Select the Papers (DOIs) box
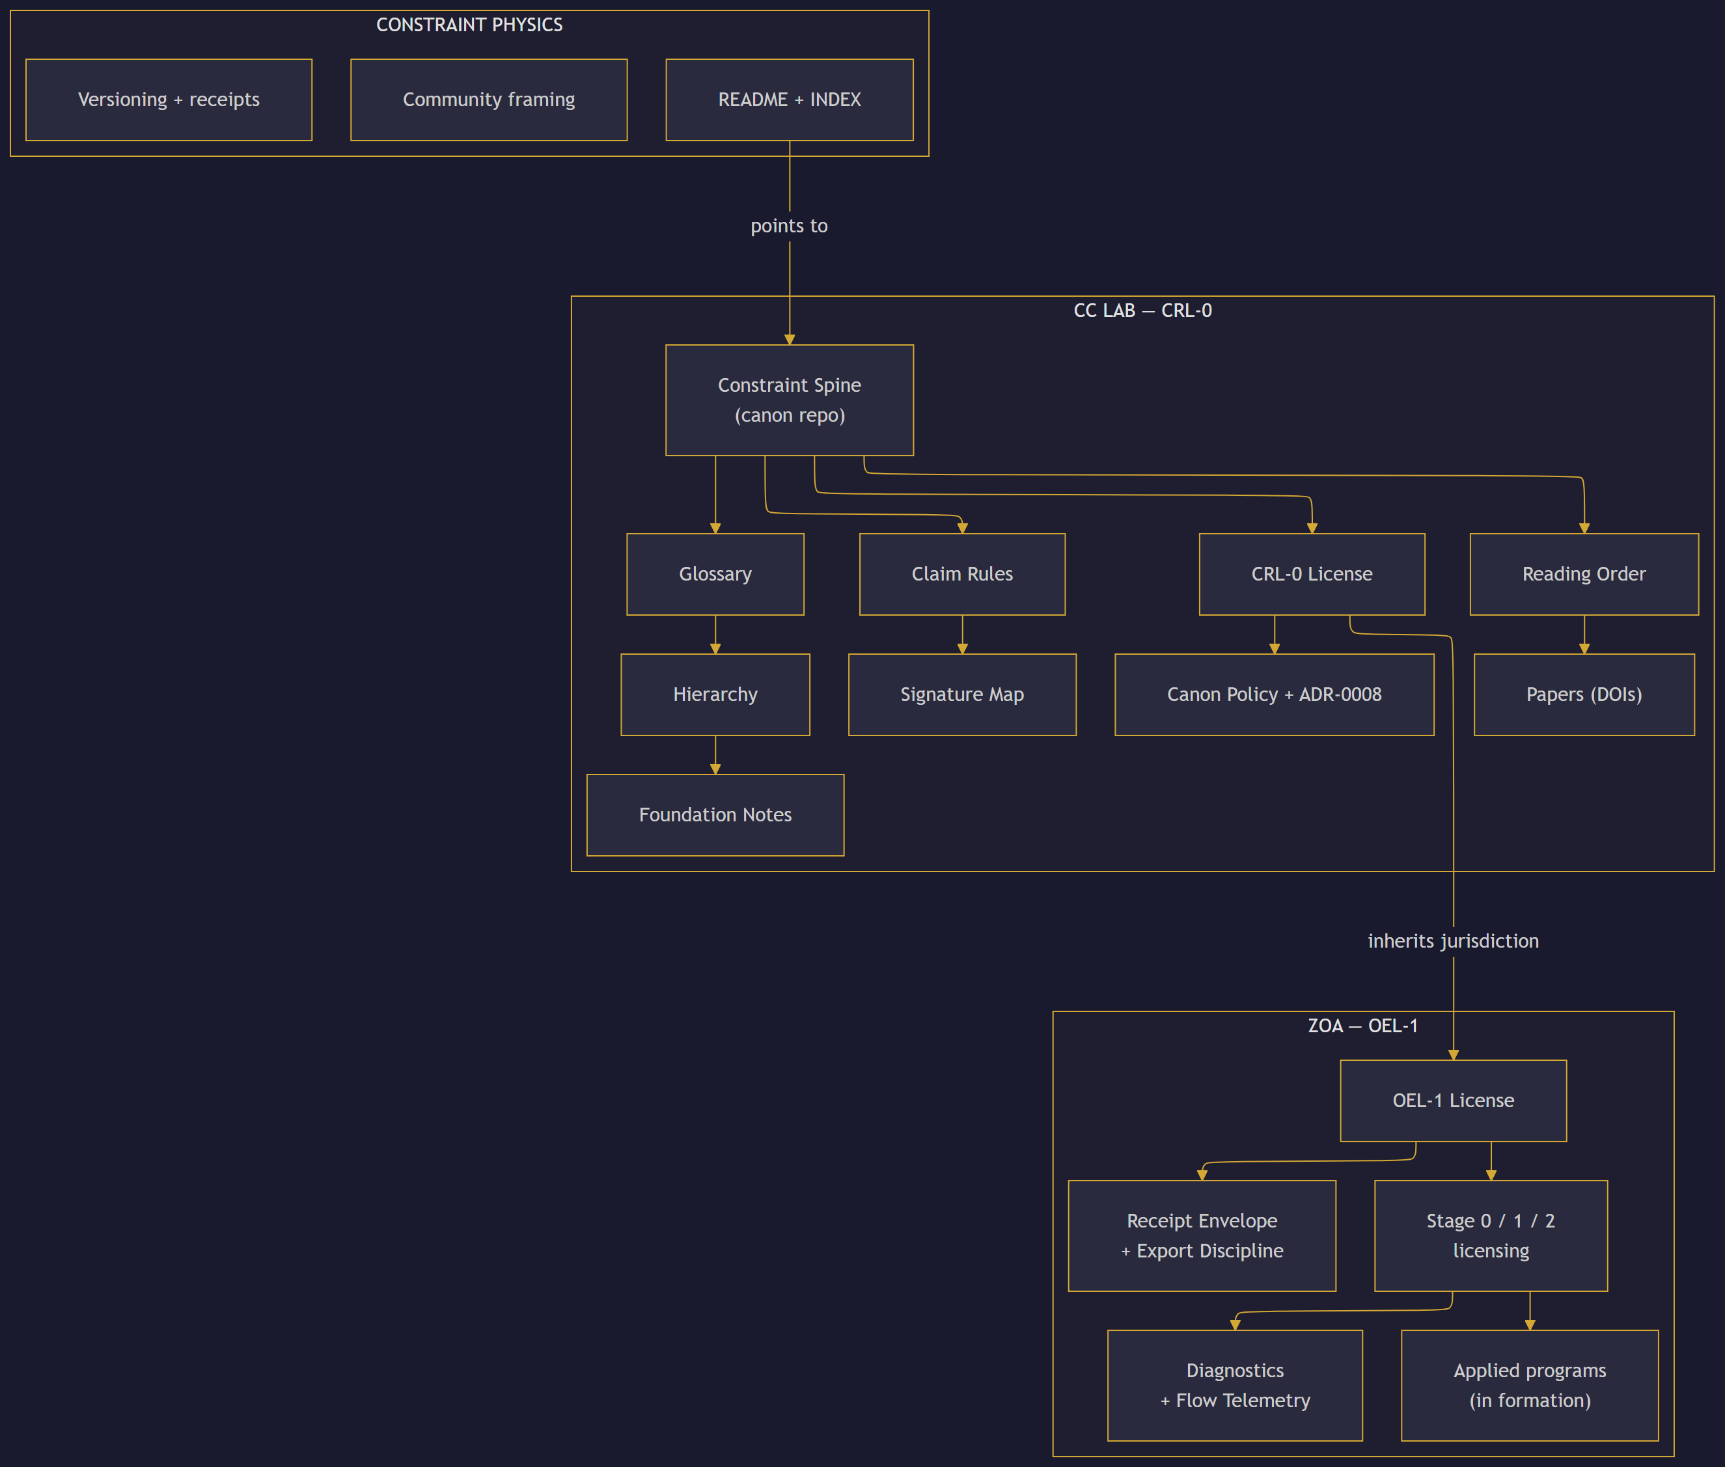This screenshot has width=1725, height=1467. point(1584,694)
